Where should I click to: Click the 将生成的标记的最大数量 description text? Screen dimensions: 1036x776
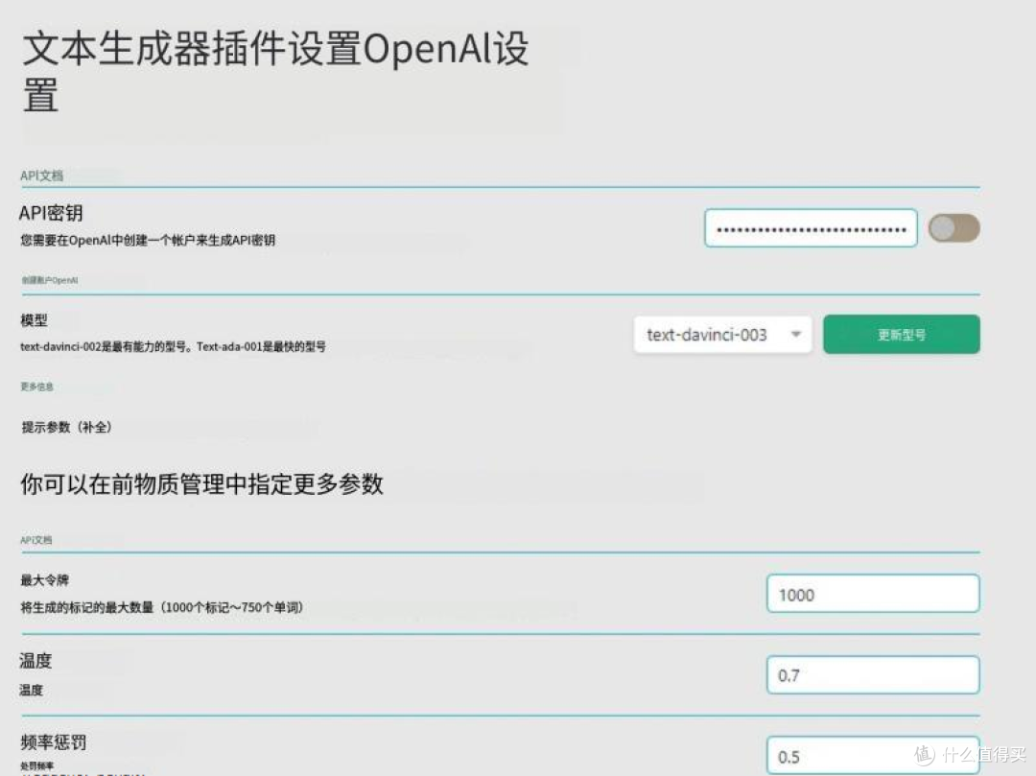tap(161, 607)
